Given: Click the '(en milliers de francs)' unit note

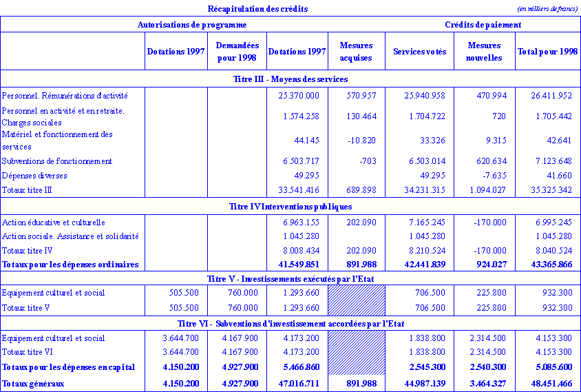Looking at the screenshot, I should pyautogui.click(x=547, y=8).
